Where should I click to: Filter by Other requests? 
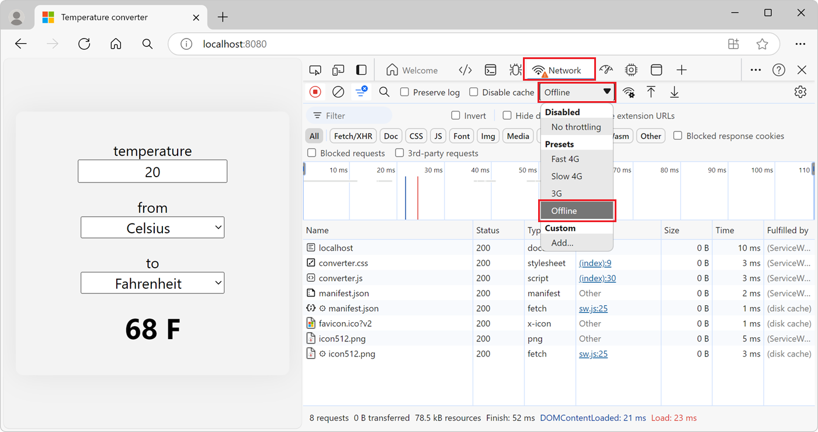[x=650, y=136]
